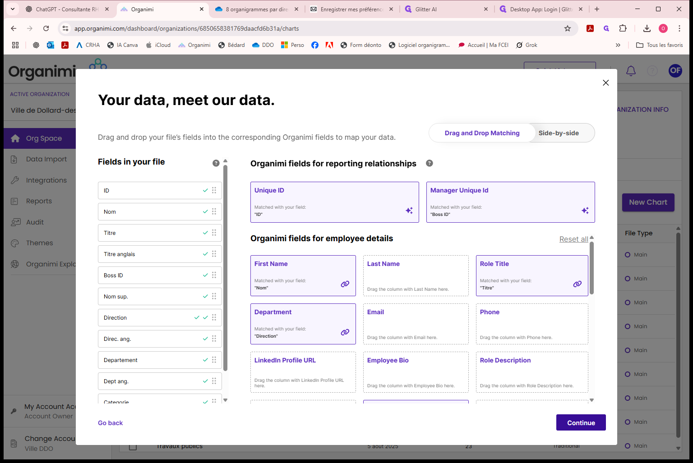Open Reports in sidebar
The width and height of the screenshot is (693, 463).
(40, 201)
